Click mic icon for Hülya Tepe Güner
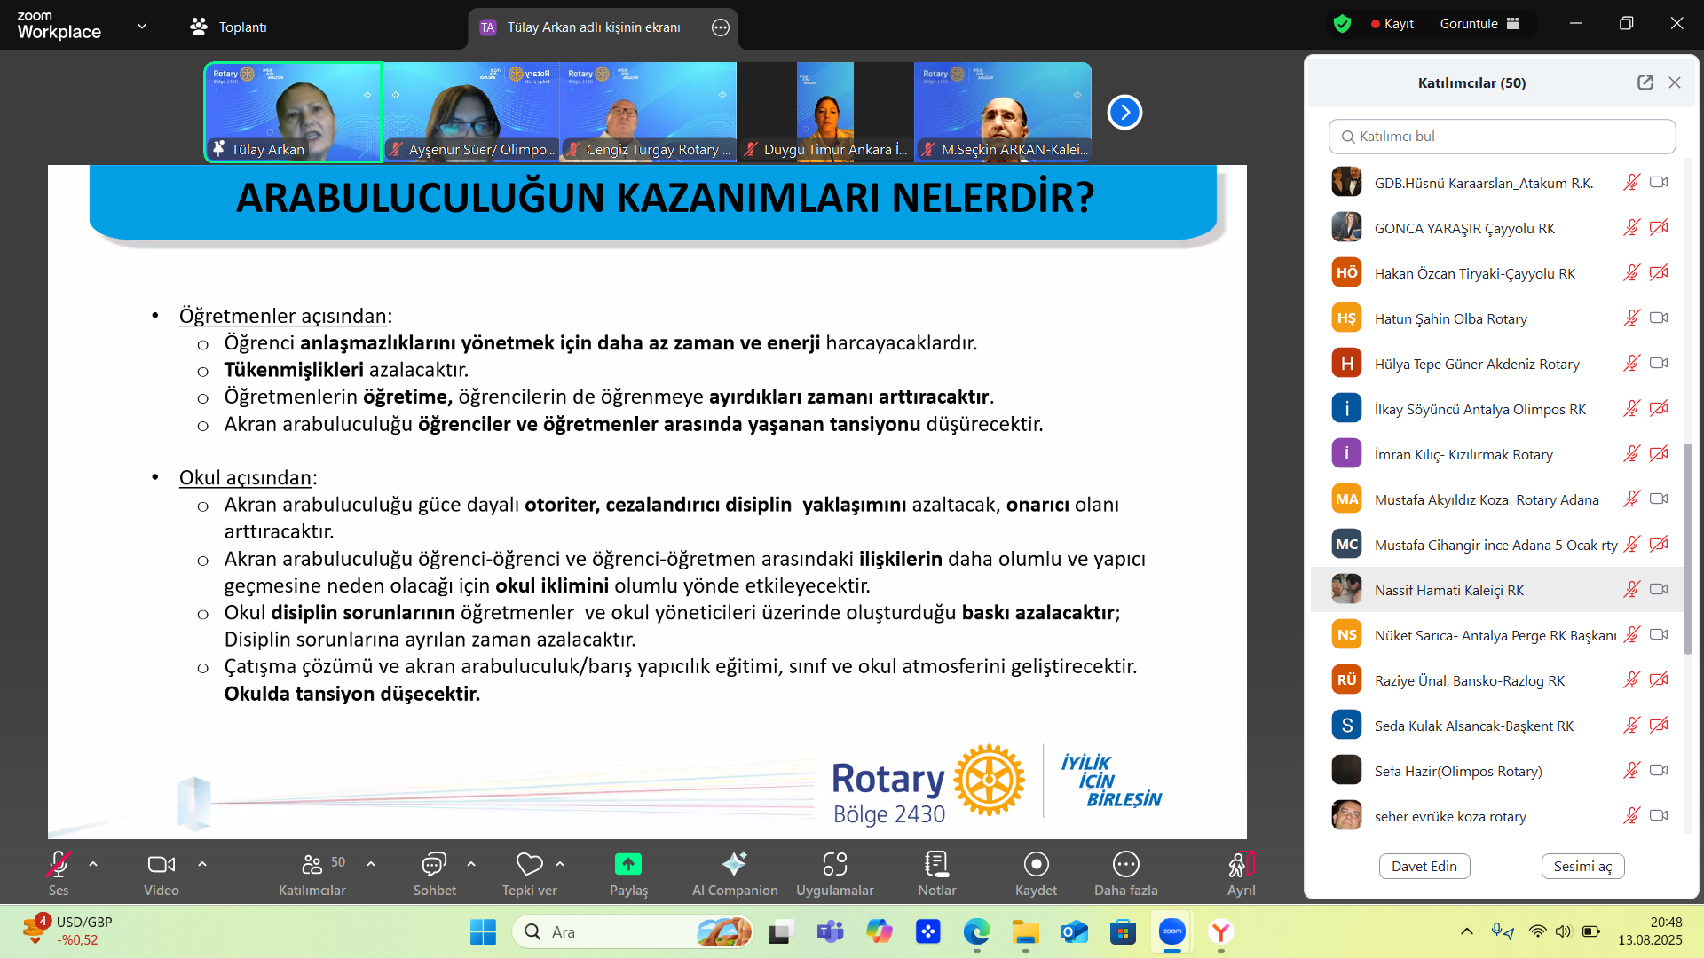This screenshot has width=1704, height=958. tap(1631, 364)
